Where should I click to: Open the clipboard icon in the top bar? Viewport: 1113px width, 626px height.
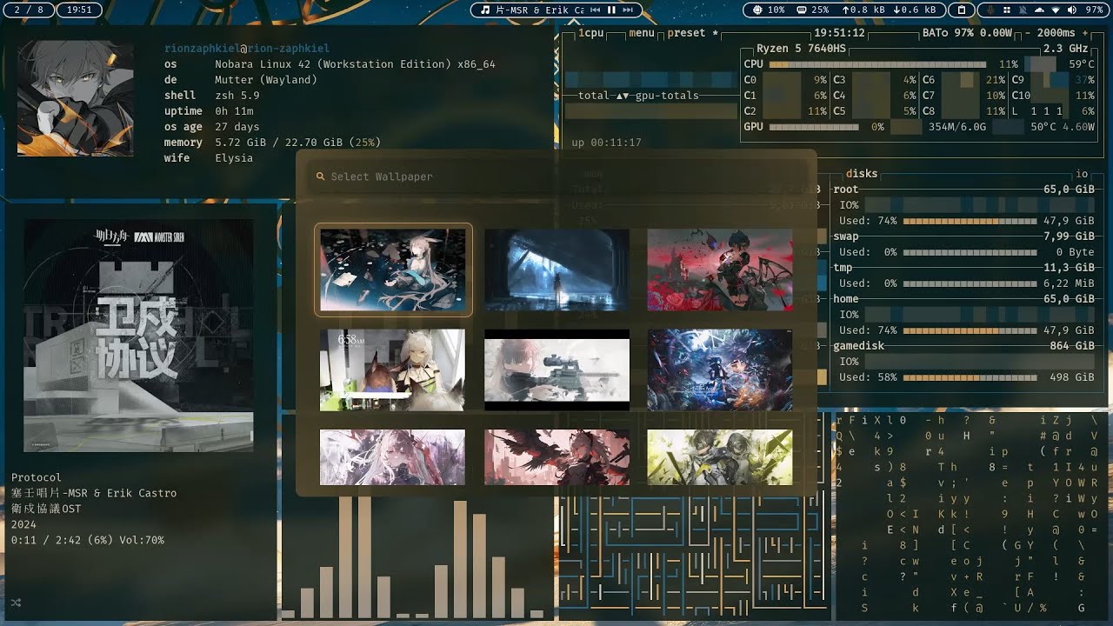coord(961,10)
